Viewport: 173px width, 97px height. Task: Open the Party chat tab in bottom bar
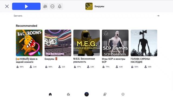point(105,94)
